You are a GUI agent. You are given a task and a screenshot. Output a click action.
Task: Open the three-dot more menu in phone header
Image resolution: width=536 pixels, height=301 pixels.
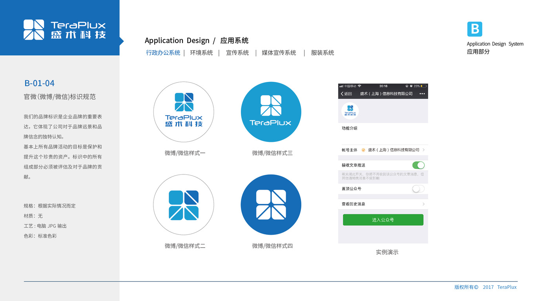(422, 94)
